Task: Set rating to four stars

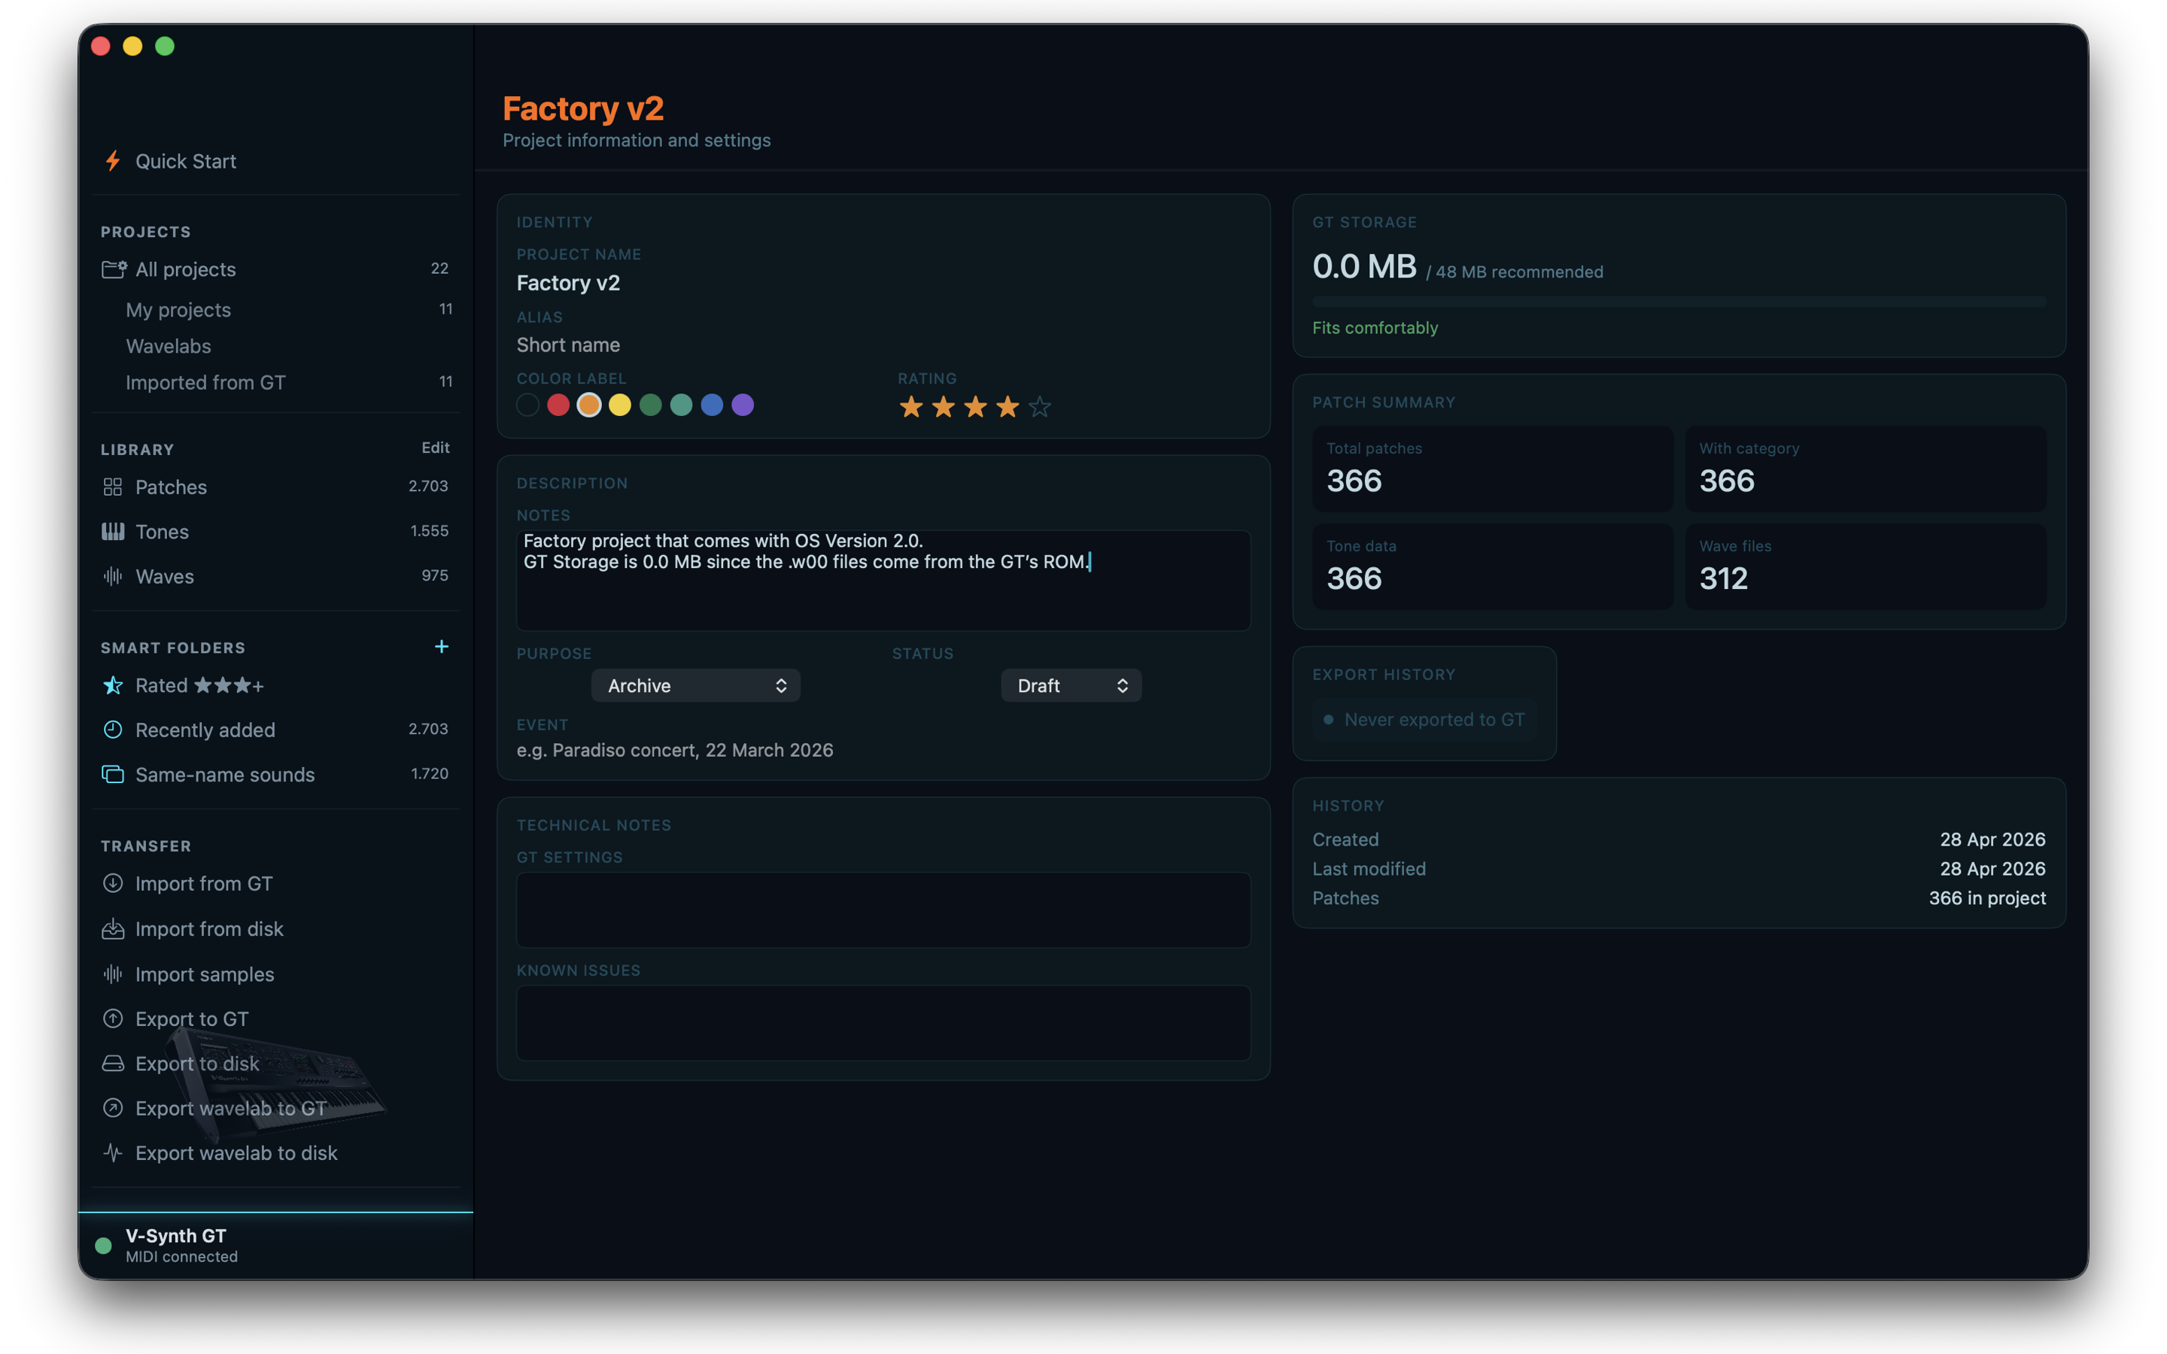Action: point(1008,408)
